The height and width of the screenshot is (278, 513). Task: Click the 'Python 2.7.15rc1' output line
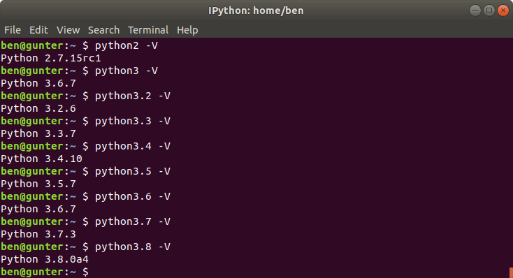51,58
